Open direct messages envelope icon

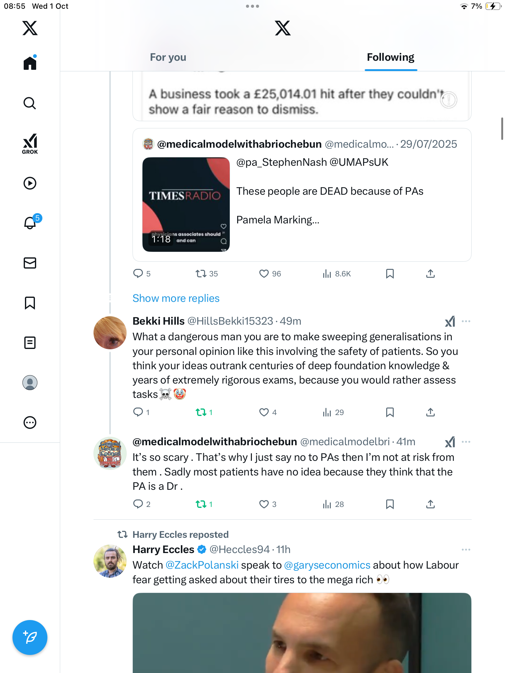30,263
